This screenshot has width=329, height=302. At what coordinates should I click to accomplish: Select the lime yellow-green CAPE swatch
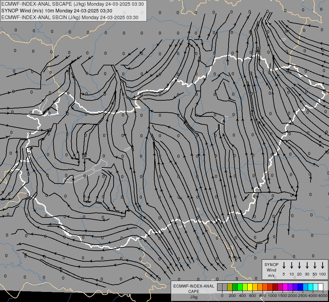coord(245,287)
